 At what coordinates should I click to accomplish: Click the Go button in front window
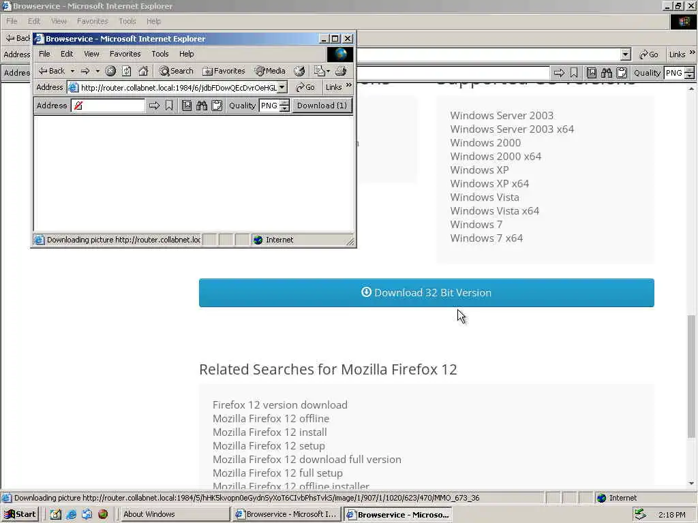click(x=305, y=88)
